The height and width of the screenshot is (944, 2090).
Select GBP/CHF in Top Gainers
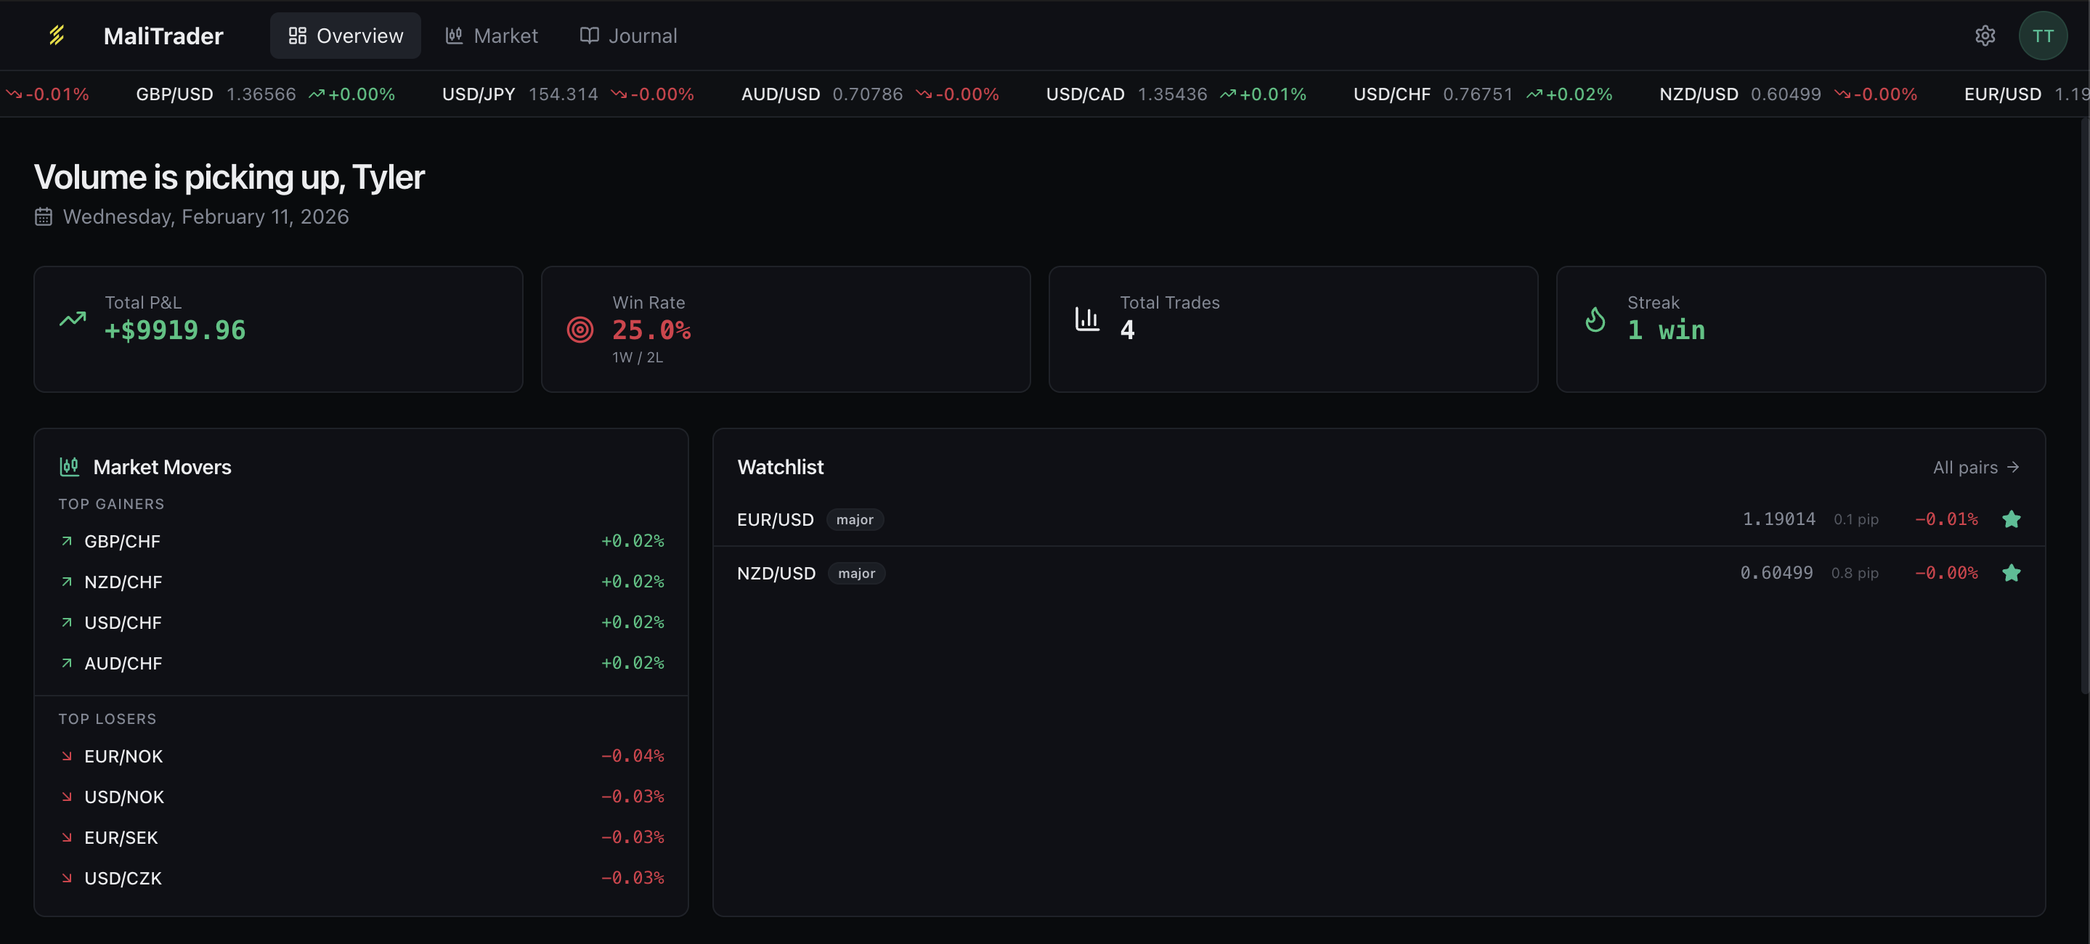pos(122,541)
